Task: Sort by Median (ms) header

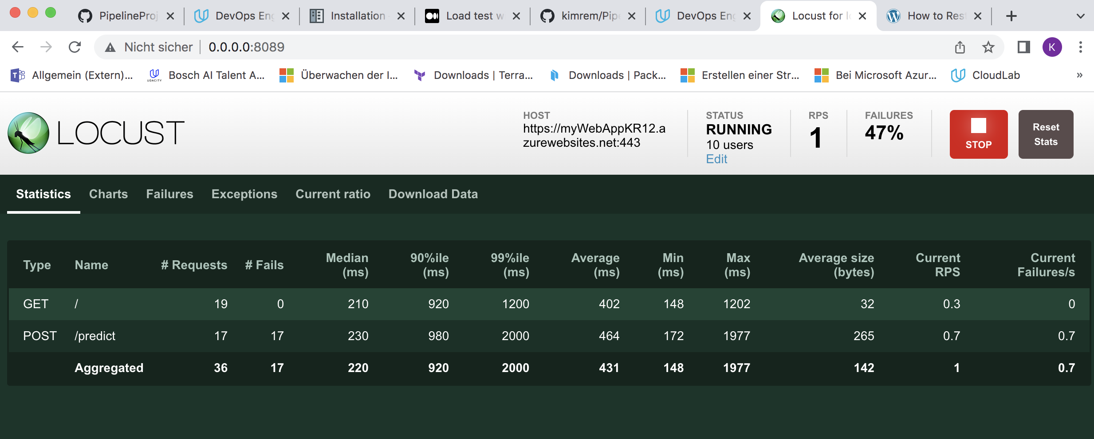Action: point(347,265)
